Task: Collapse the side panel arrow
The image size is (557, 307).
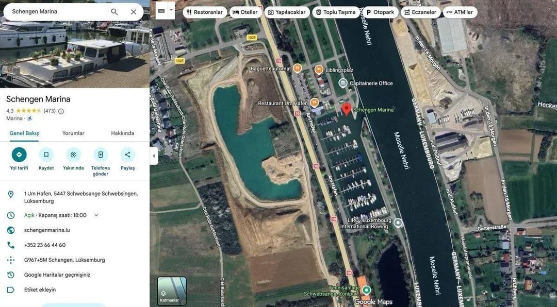Action: (154, 156)
